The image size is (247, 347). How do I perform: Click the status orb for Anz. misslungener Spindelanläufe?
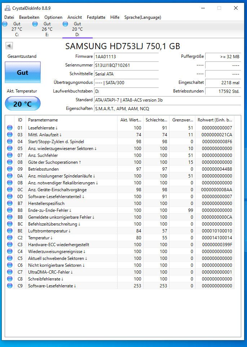point(10,176)
